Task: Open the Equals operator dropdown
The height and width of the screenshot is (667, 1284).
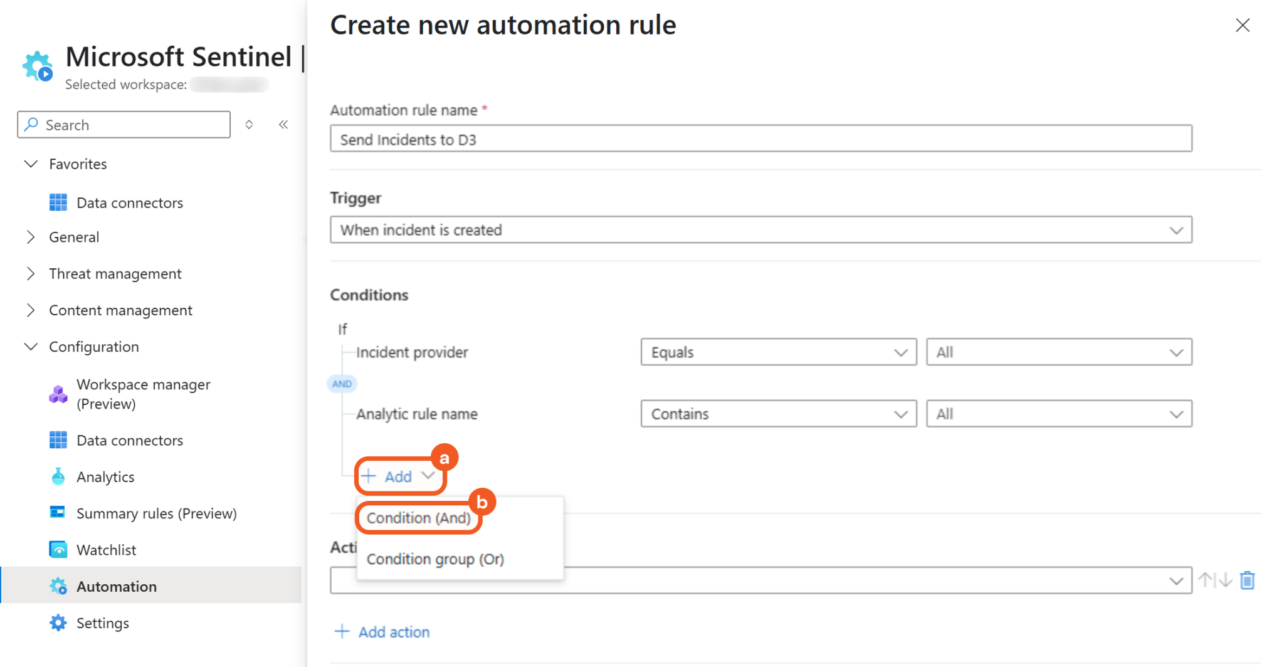Action: coord(778,352)
